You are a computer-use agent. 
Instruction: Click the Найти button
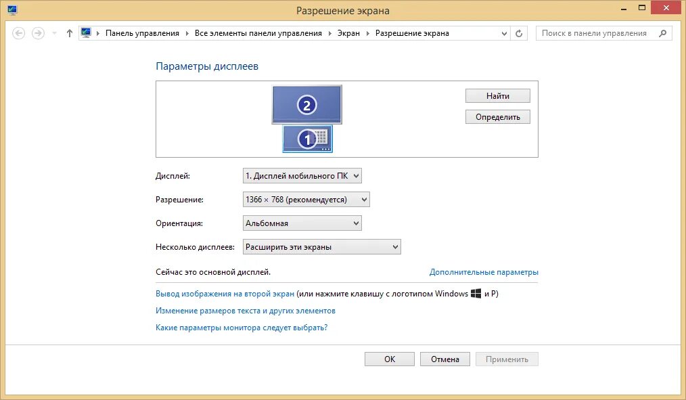[x=497, y=96]
